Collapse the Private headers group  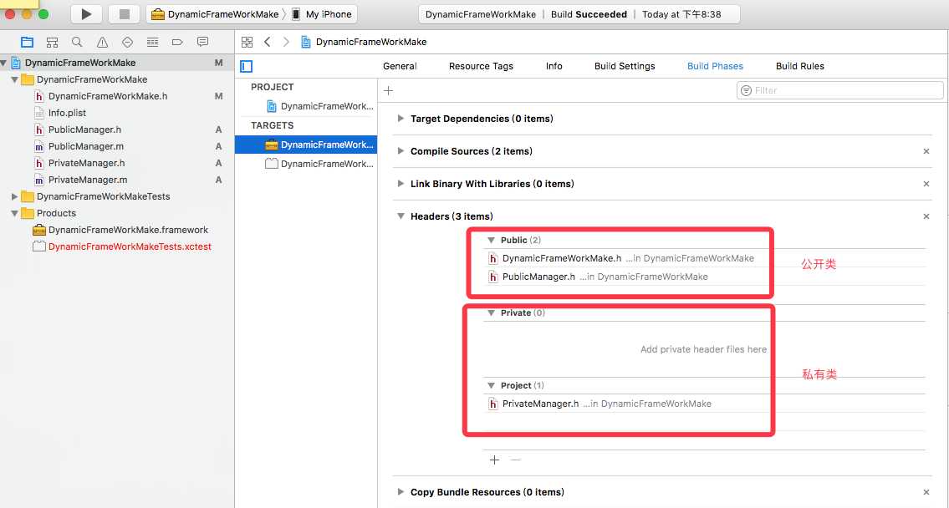point(492,312)
